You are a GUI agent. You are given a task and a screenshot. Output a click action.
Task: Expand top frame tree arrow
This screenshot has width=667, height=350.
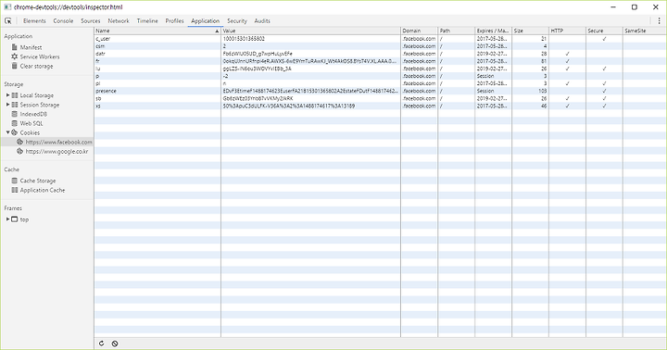[7, 219]
